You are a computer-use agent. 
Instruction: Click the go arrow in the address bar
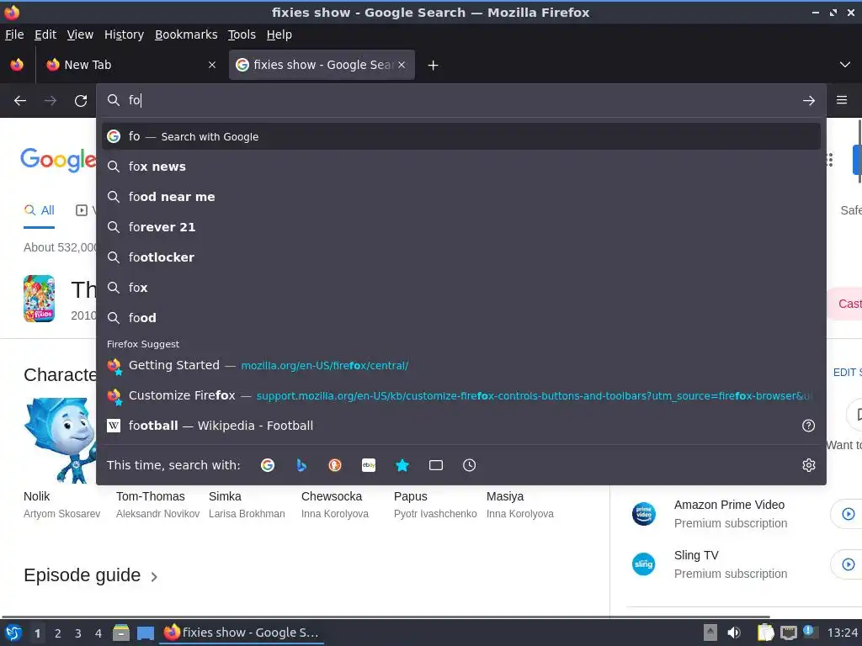809,101
